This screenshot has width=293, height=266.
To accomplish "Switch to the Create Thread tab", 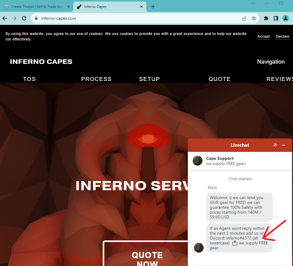I will (37, 7).
